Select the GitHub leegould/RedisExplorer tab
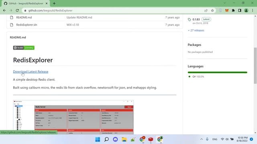The width and height of the screenshot is (257, 144). pos(26,4)
